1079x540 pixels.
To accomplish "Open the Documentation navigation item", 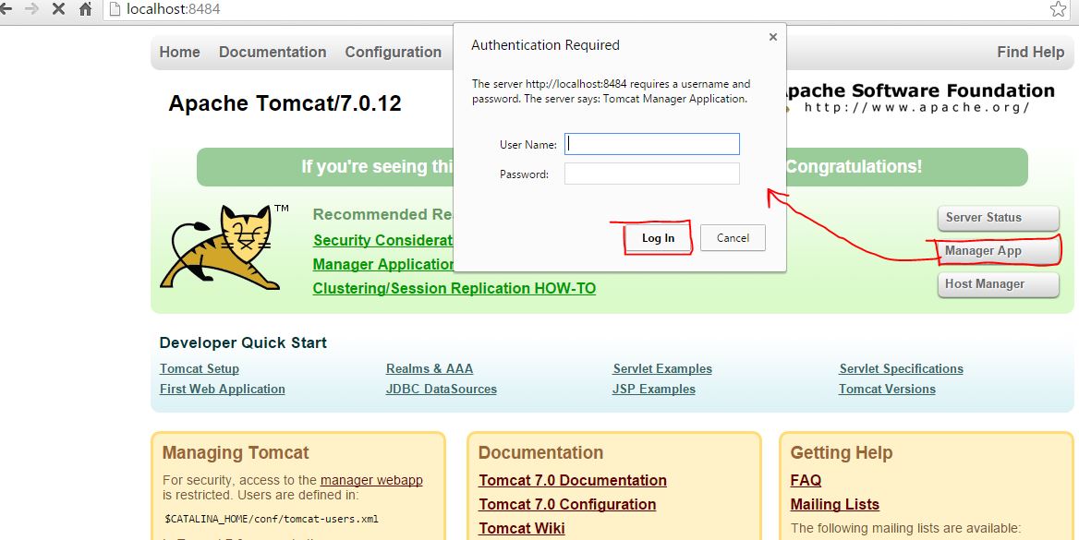I will [x=273, y=53].
